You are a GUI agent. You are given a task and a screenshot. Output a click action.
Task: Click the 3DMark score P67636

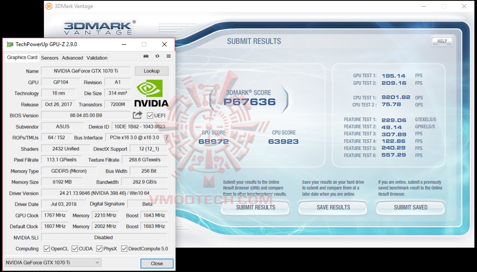(x=249, y=102)
